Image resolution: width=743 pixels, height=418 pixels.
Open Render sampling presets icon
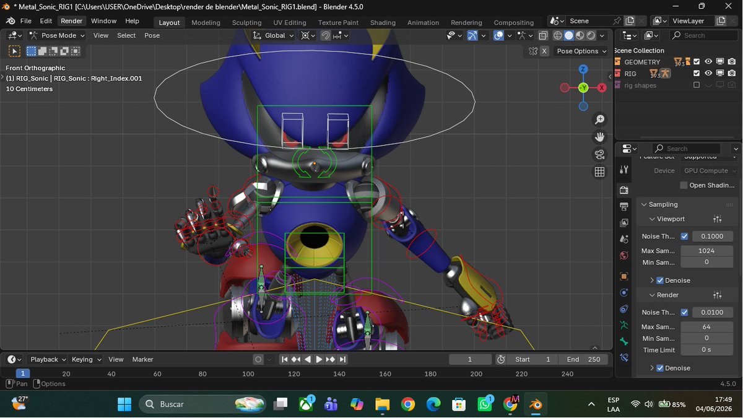pos(718,295)
